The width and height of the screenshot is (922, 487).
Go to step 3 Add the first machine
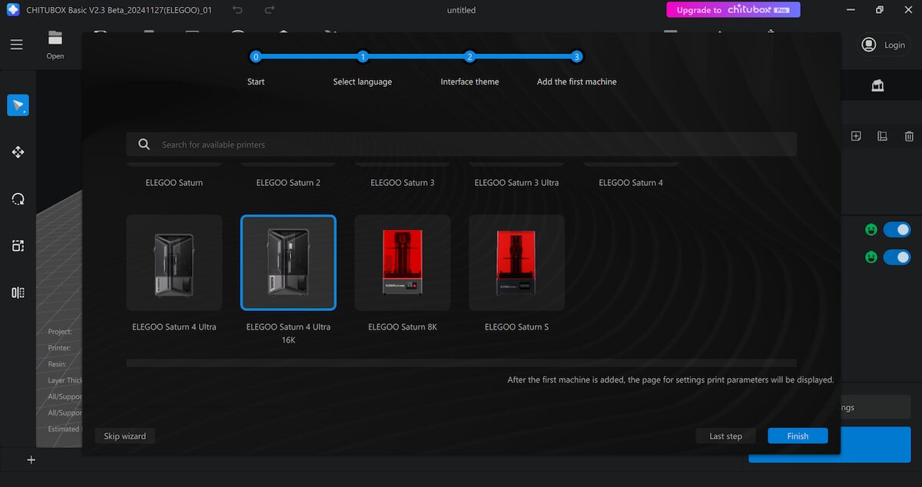pos(576,57)
